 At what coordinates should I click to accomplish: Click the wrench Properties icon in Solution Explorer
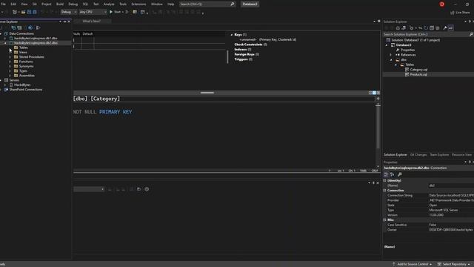pyautogui.click(x=445, y=28)
